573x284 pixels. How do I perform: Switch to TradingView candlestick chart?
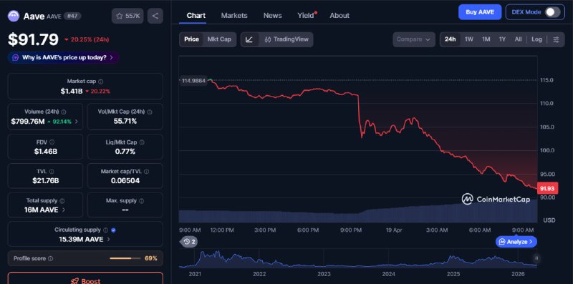(x=286, y=39)
